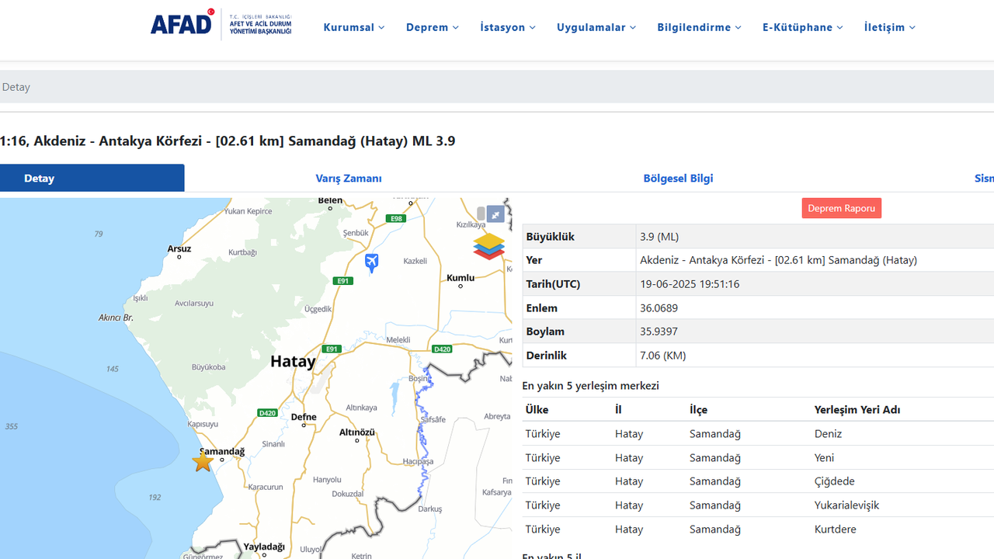Click the Yeni settlement cell

[x=824, y=458]
